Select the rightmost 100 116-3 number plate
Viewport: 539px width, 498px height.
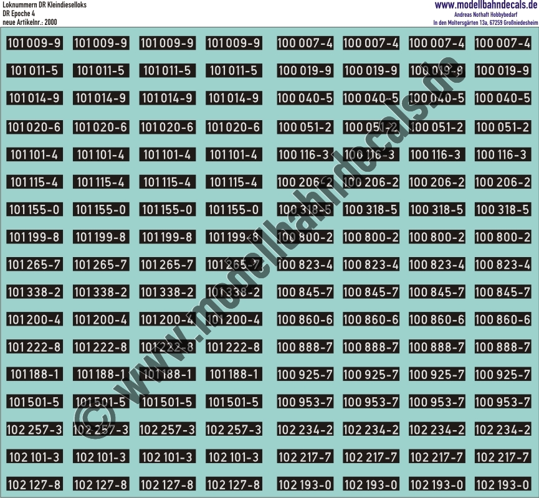tap(503, 154)
